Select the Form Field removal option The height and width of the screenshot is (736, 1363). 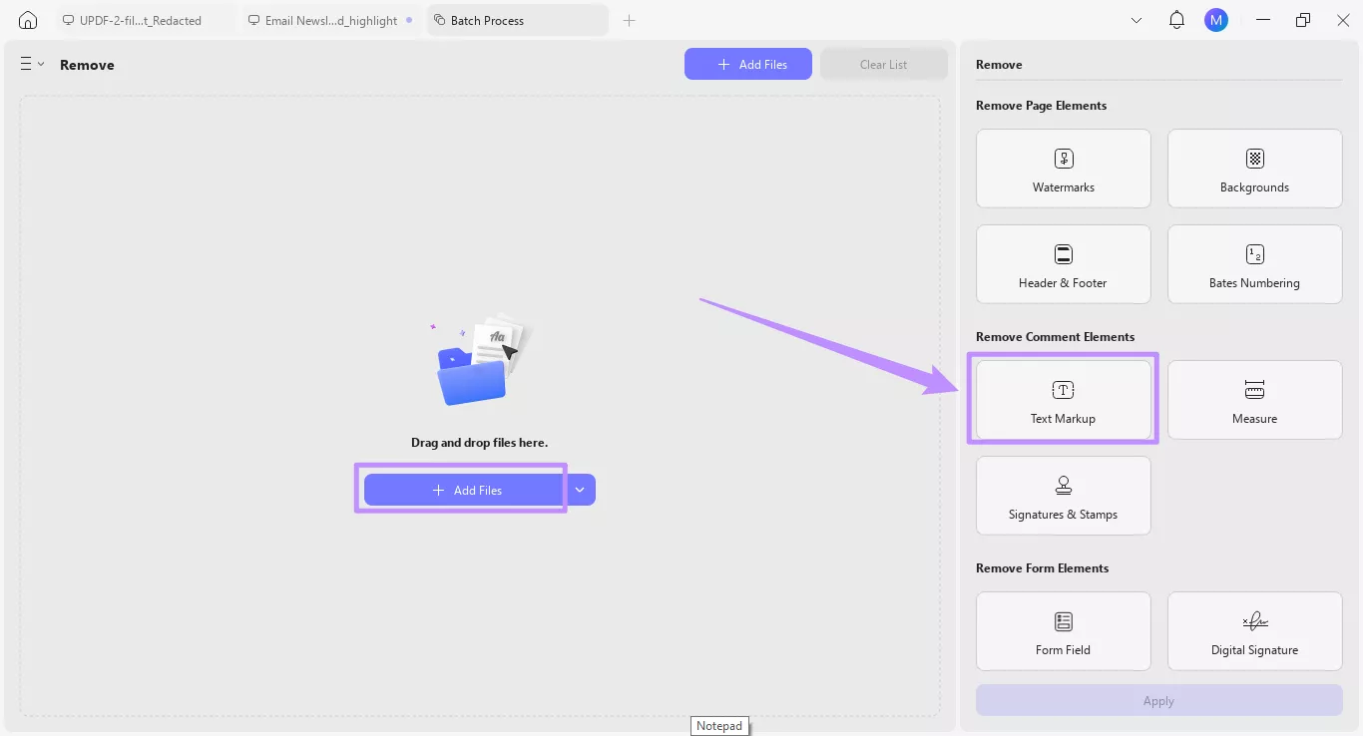1063,630
